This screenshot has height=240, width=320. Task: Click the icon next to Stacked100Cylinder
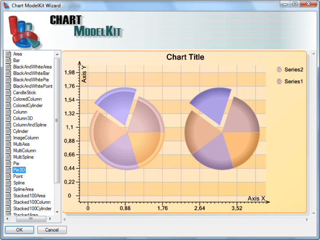pyautogui.click(x=8, y=208)
